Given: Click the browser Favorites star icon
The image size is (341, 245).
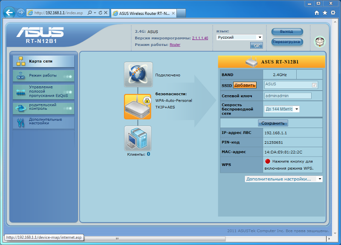Looking at the screenshot, I should 325,13.
